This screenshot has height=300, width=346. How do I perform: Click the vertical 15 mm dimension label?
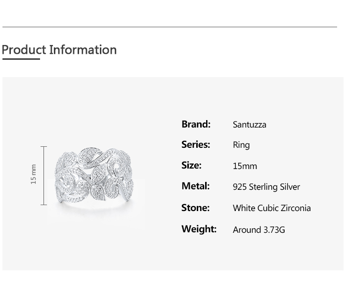34,174
